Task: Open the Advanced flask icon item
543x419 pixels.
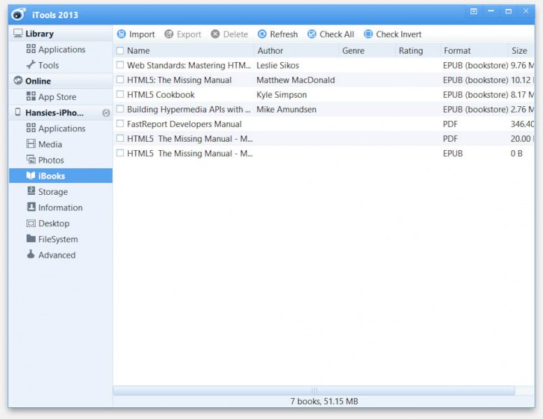Action: tap(31, 255)
